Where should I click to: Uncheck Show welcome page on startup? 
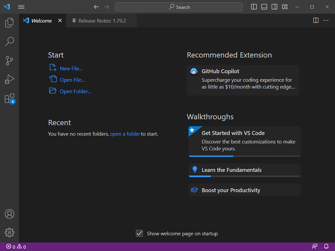tap(139, 233)
